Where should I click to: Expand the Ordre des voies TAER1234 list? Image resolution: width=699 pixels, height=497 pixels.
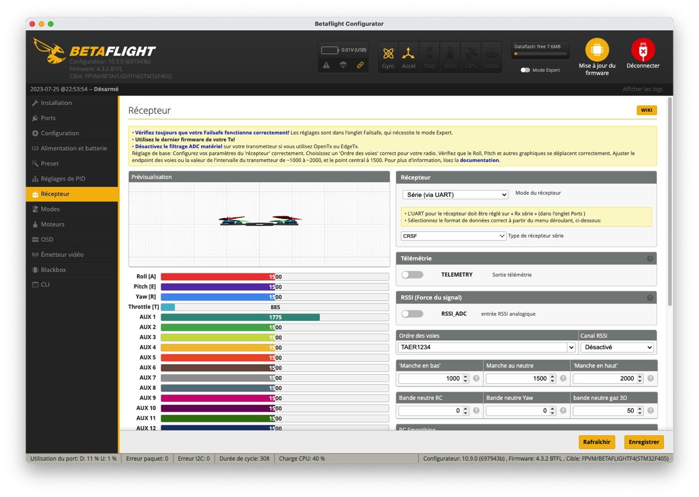point(487,347)
